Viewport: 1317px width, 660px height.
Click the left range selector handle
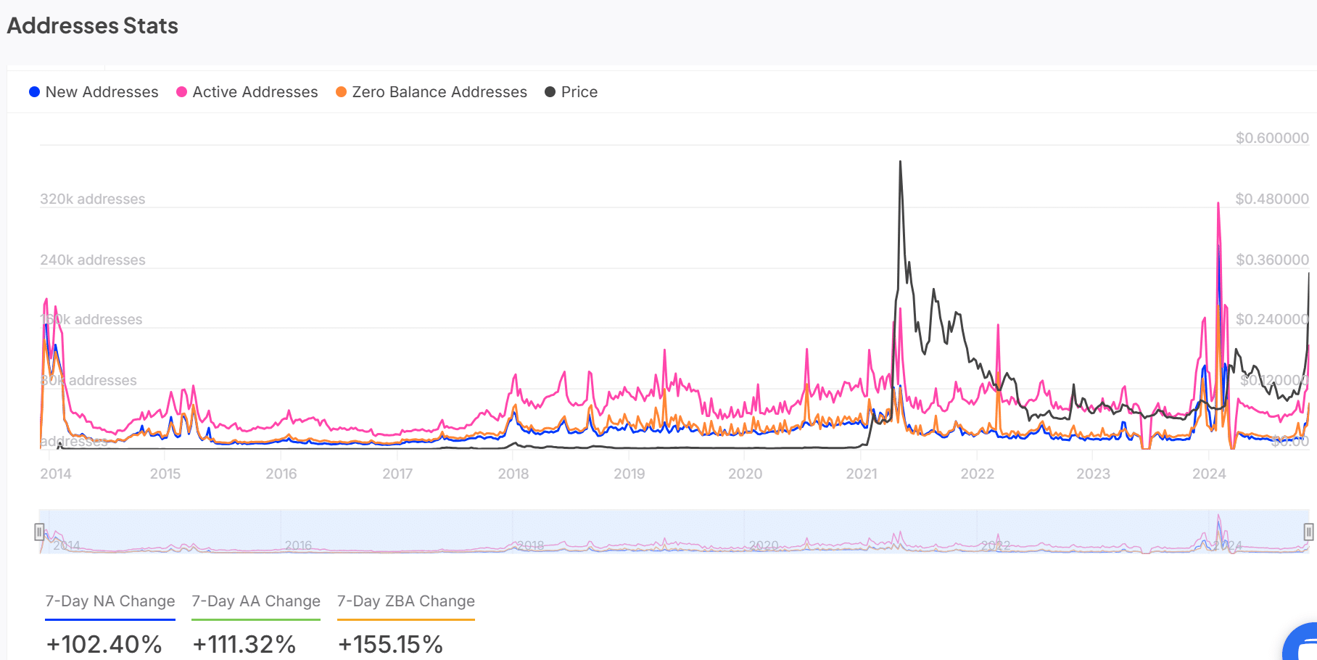click(40, 532)
